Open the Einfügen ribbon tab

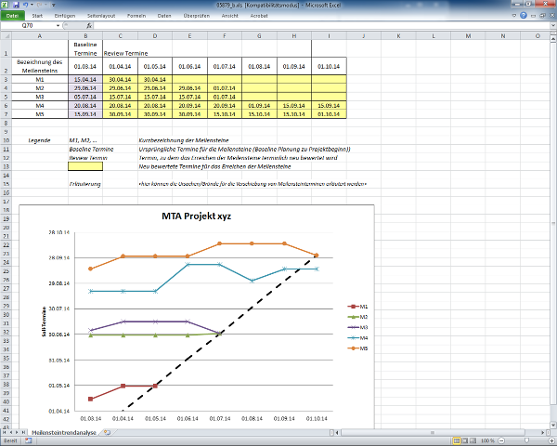[66, 16]
